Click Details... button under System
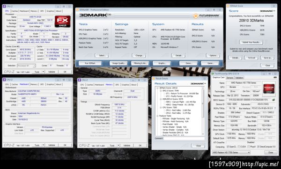 point(178,56)
